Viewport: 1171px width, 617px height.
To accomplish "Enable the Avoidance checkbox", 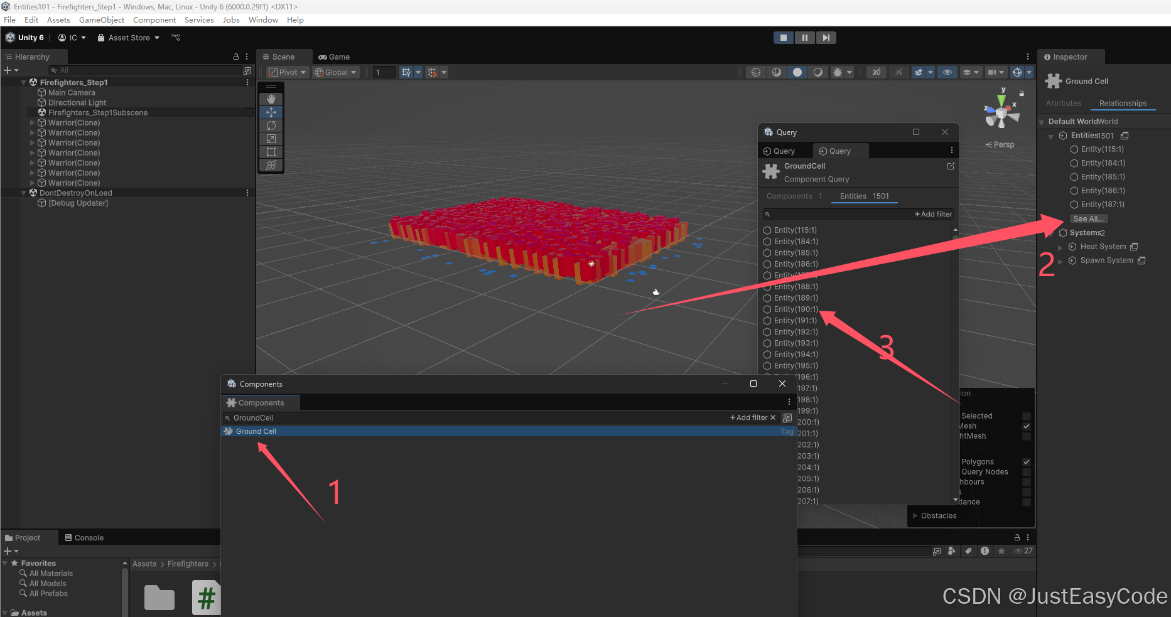I will 1027,502.
